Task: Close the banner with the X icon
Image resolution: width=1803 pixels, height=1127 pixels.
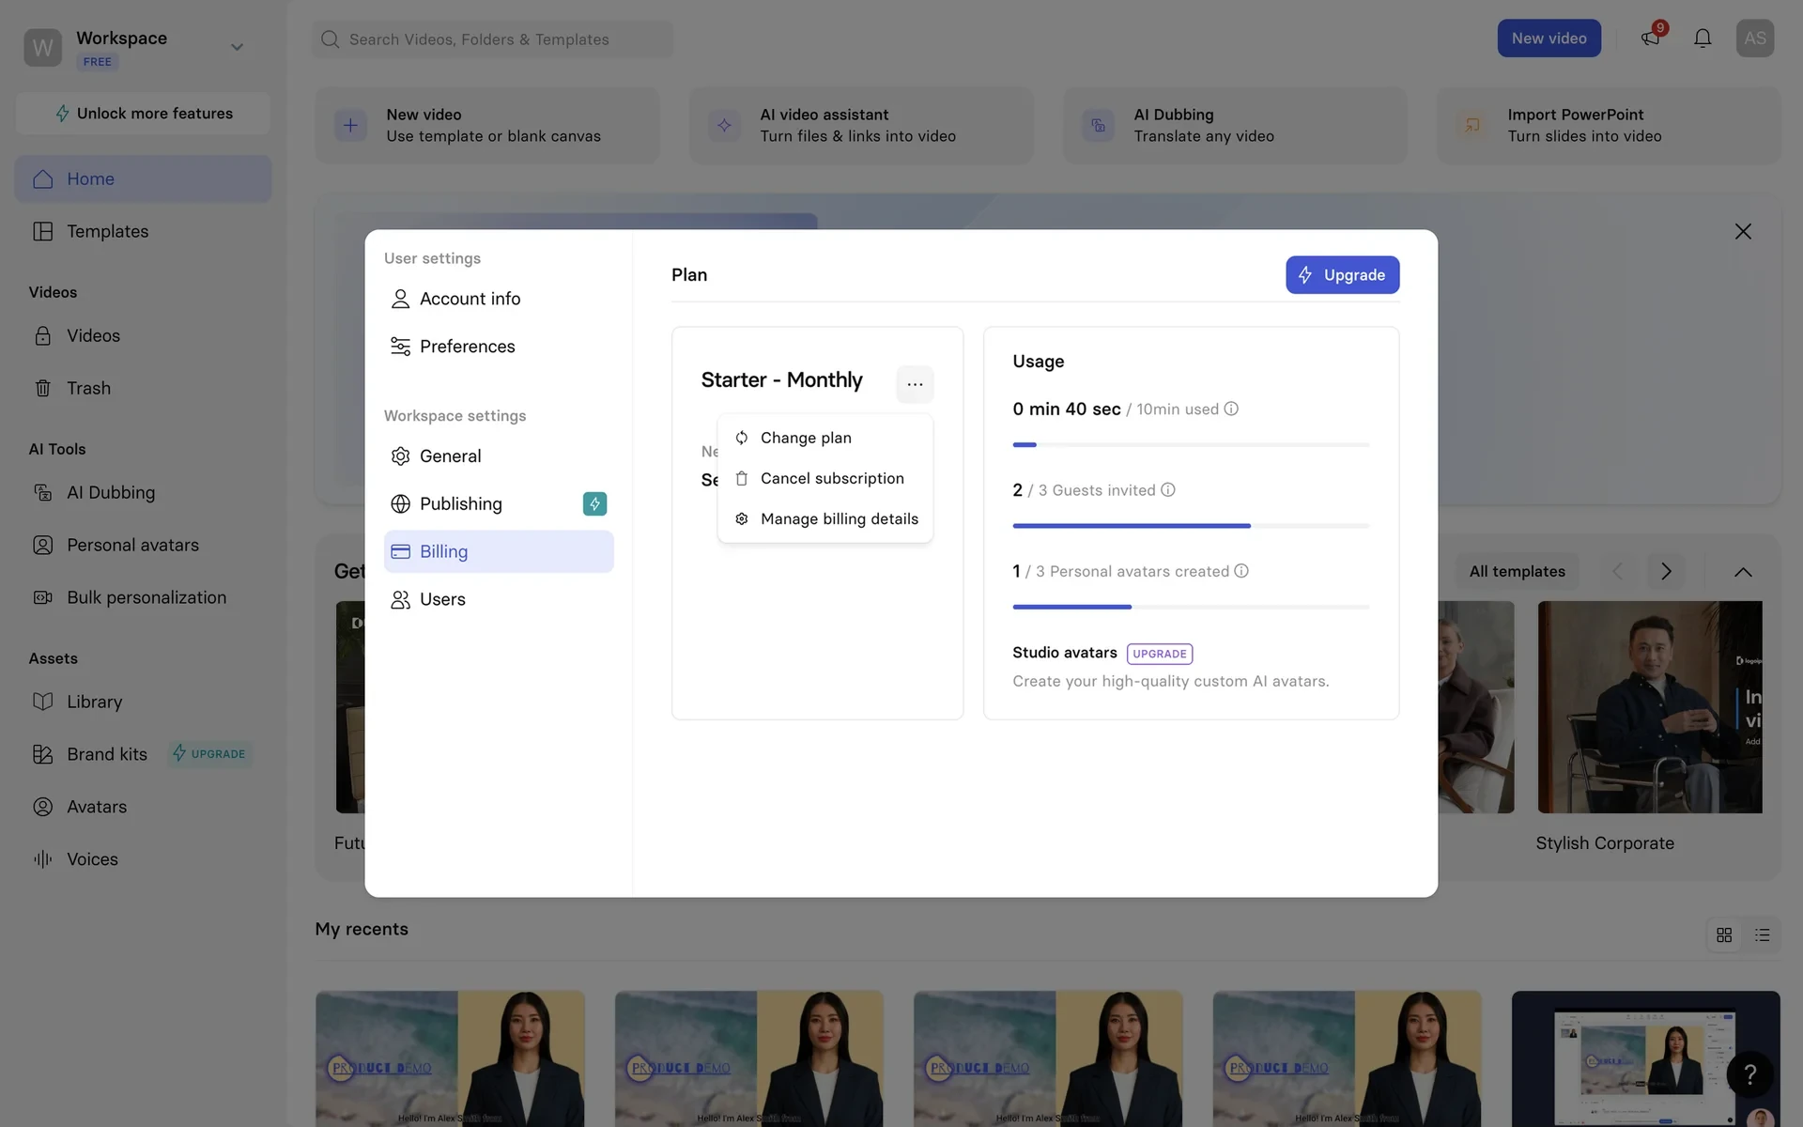Action: (x=1743, y=231)
